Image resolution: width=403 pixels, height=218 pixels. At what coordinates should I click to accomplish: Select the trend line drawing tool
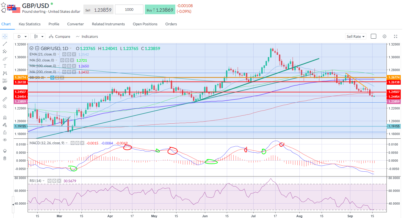(5, 44)
